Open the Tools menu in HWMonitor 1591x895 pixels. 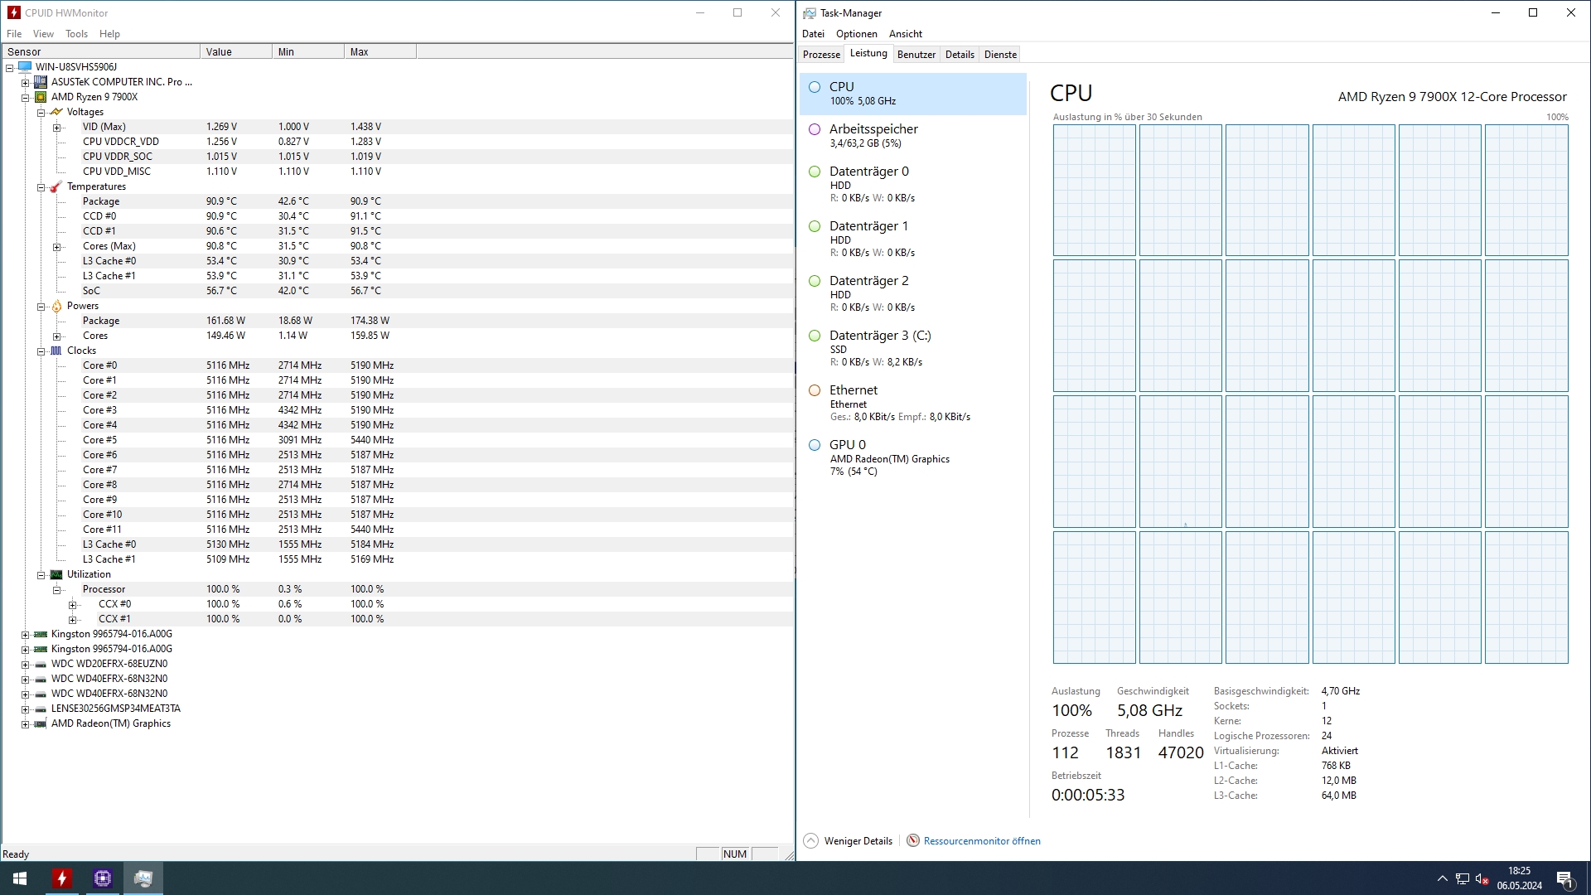coord(76,34)
